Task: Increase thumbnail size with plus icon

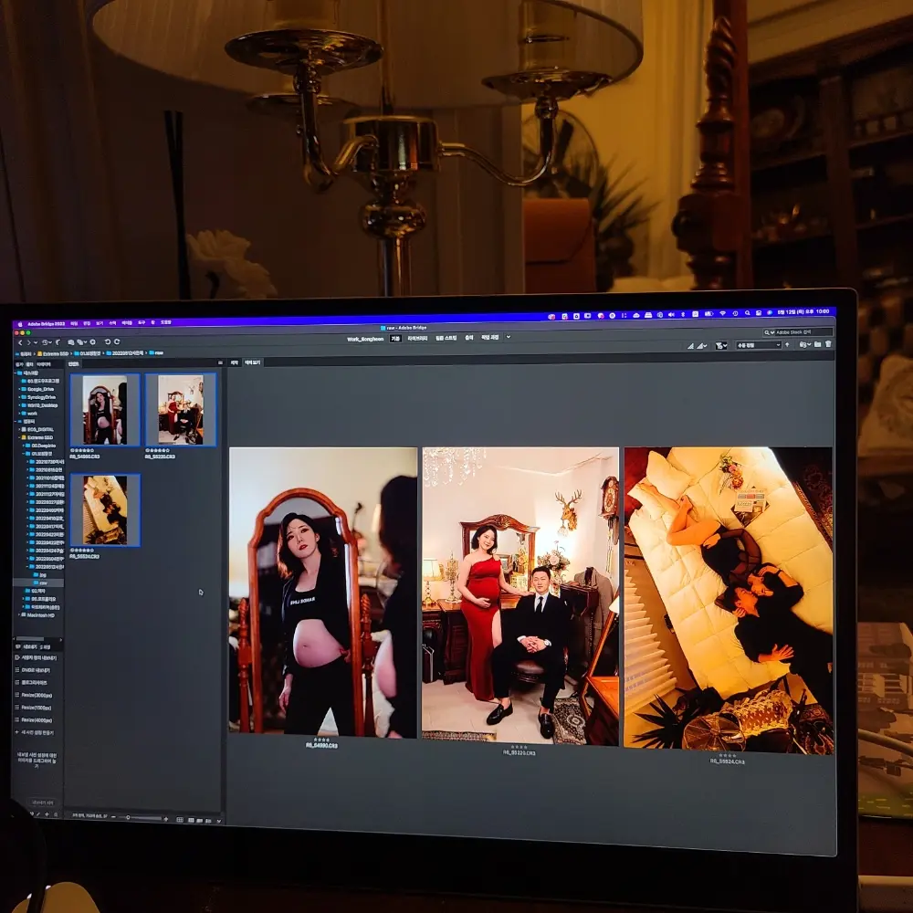Action: point(166,819)
